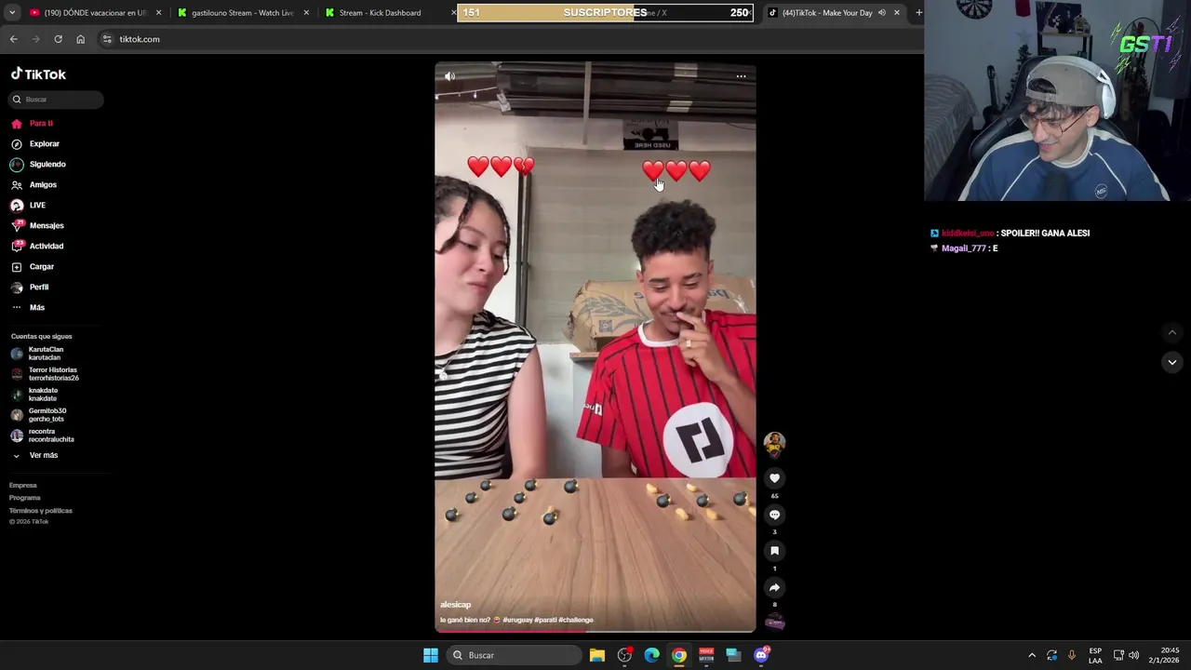The image size is (1191, 670).
Task: Open video three-dots options menu
Action: point(741,76)
